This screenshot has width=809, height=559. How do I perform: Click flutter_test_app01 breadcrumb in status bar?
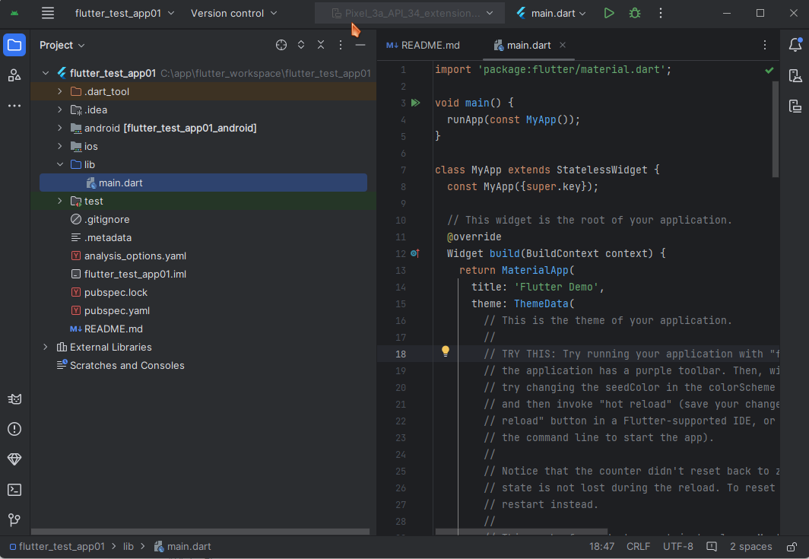point(57,546)
